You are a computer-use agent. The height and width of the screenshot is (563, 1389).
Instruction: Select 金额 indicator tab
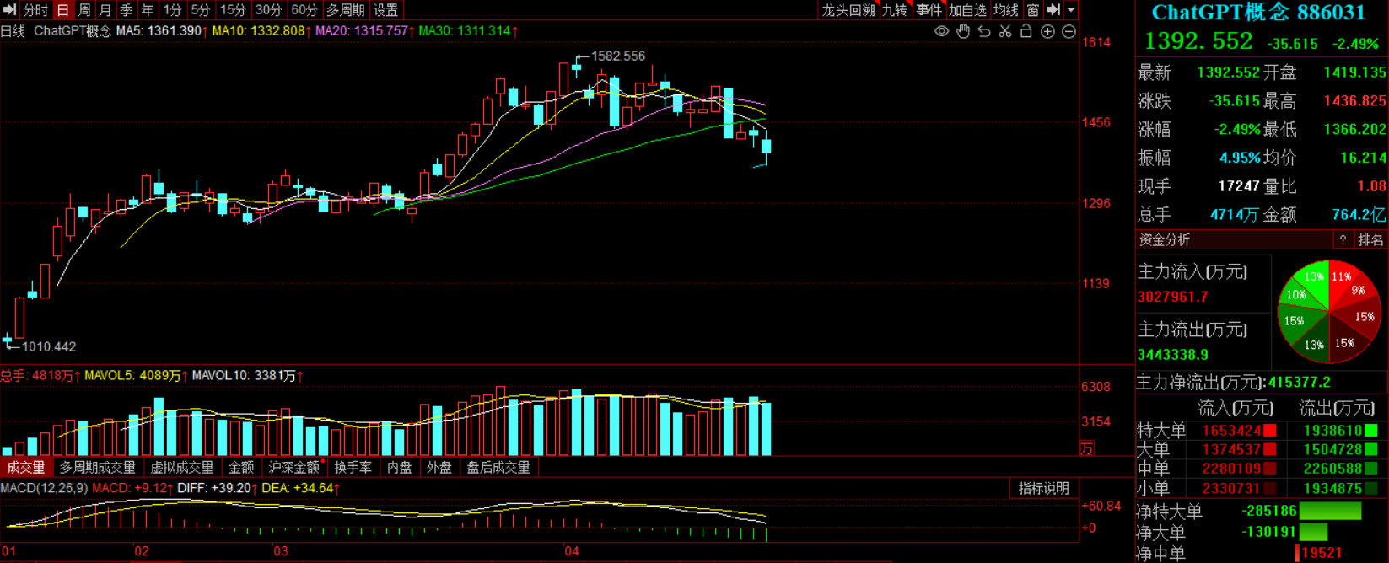point(241,467)
